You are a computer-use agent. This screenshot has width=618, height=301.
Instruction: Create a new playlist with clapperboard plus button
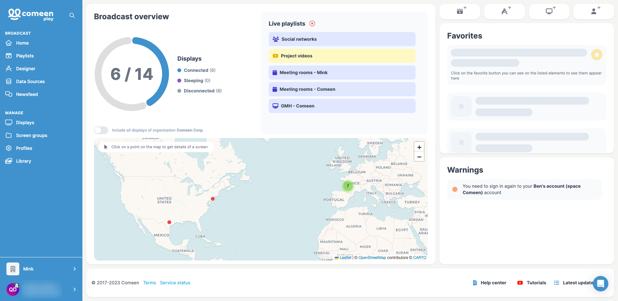(x=460, y=12)
